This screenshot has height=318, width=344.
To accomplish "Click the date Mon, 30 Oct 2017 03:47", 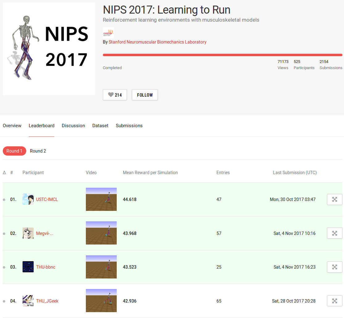I will point(293,199).
